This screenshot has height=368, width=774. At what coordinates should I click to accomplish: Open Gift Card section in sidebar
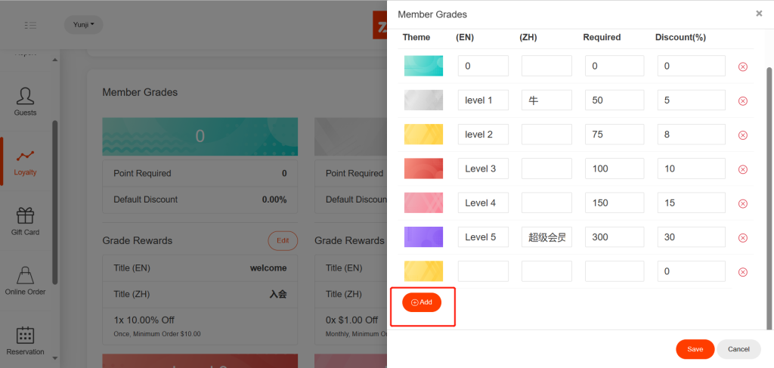click(x=25, y=221)
